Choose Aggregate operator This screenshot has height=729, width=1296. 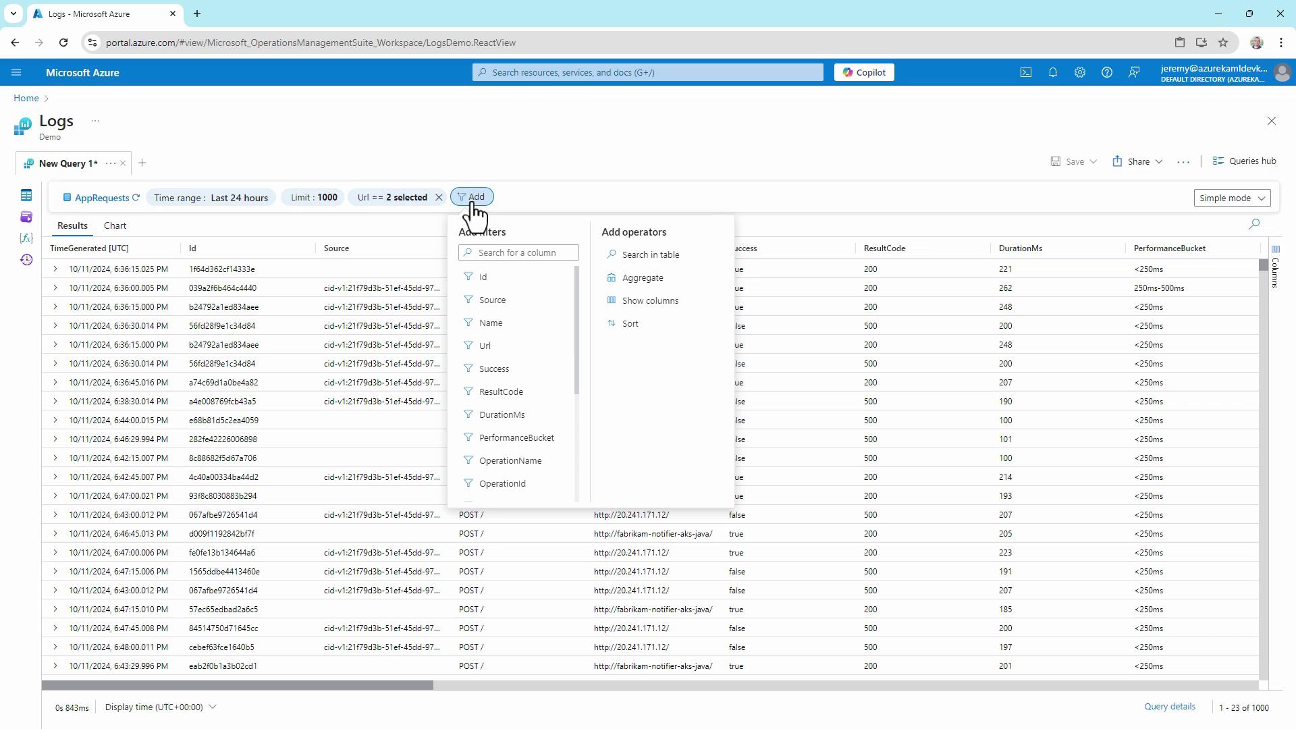[643, 277]
